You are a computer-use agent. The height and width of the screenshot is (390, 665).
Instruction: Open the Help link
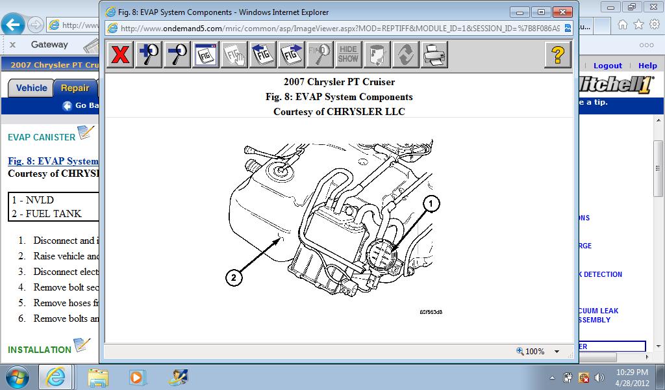point(647,66)
